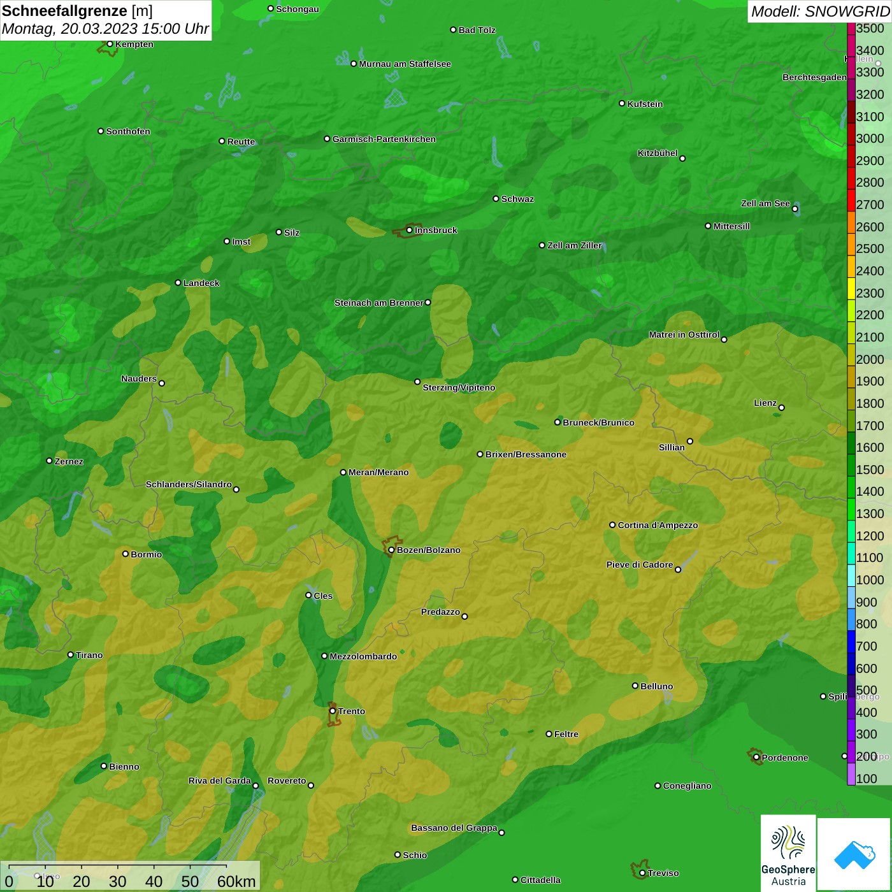
Task: Click the Matrei in Osttirol label
Action: (x=684, y=334)
